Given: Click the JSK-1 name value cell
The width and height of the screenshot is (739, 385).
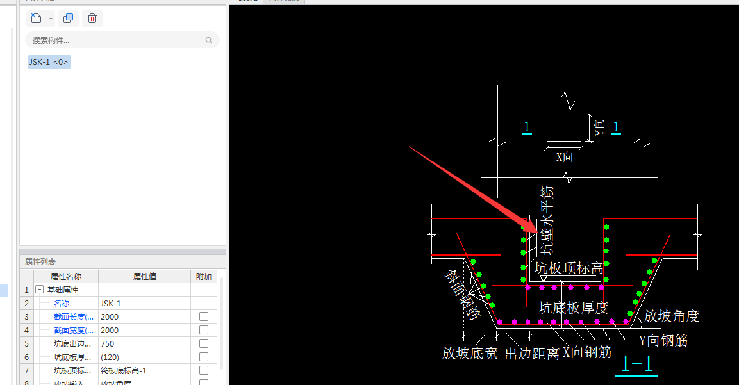Looking at the screenshot, I should click(x=144, y=304).
